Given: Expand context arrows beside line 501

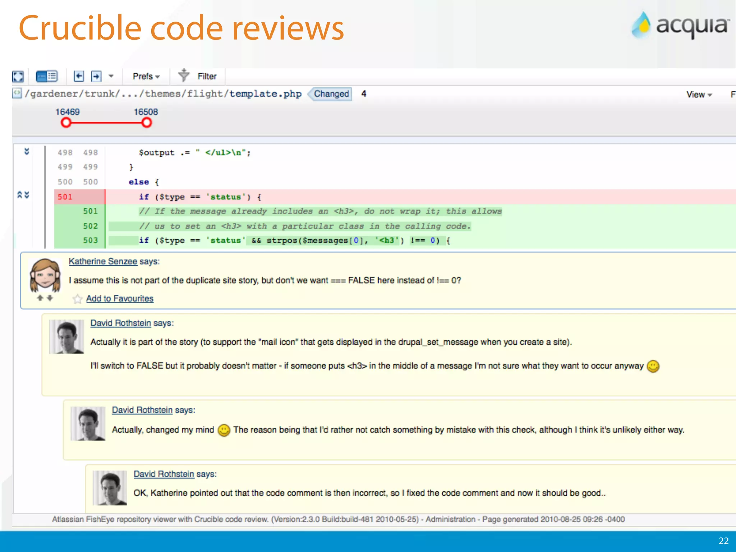Looking at the screenshot, I should pos(23,195).
